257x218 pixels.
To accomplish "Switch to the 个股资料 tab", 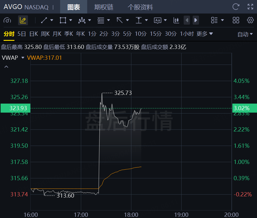I will [x=140, y=7].
